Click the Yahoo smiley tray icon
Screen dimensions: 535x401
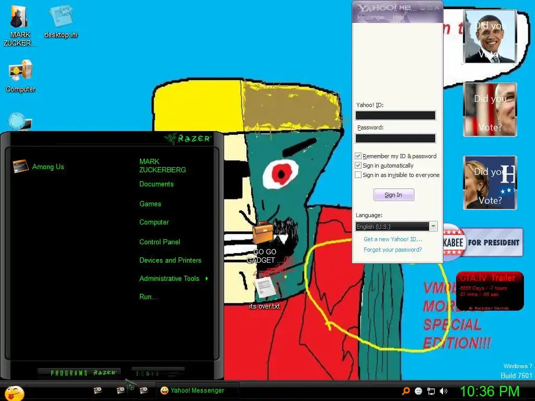point(418,391)
